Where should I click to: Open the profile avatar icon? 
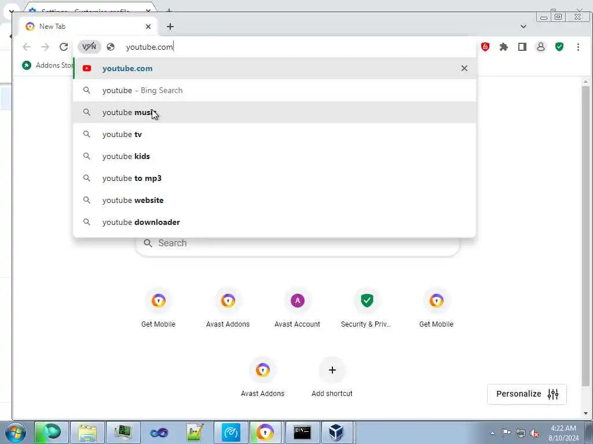tap(541, 47)
